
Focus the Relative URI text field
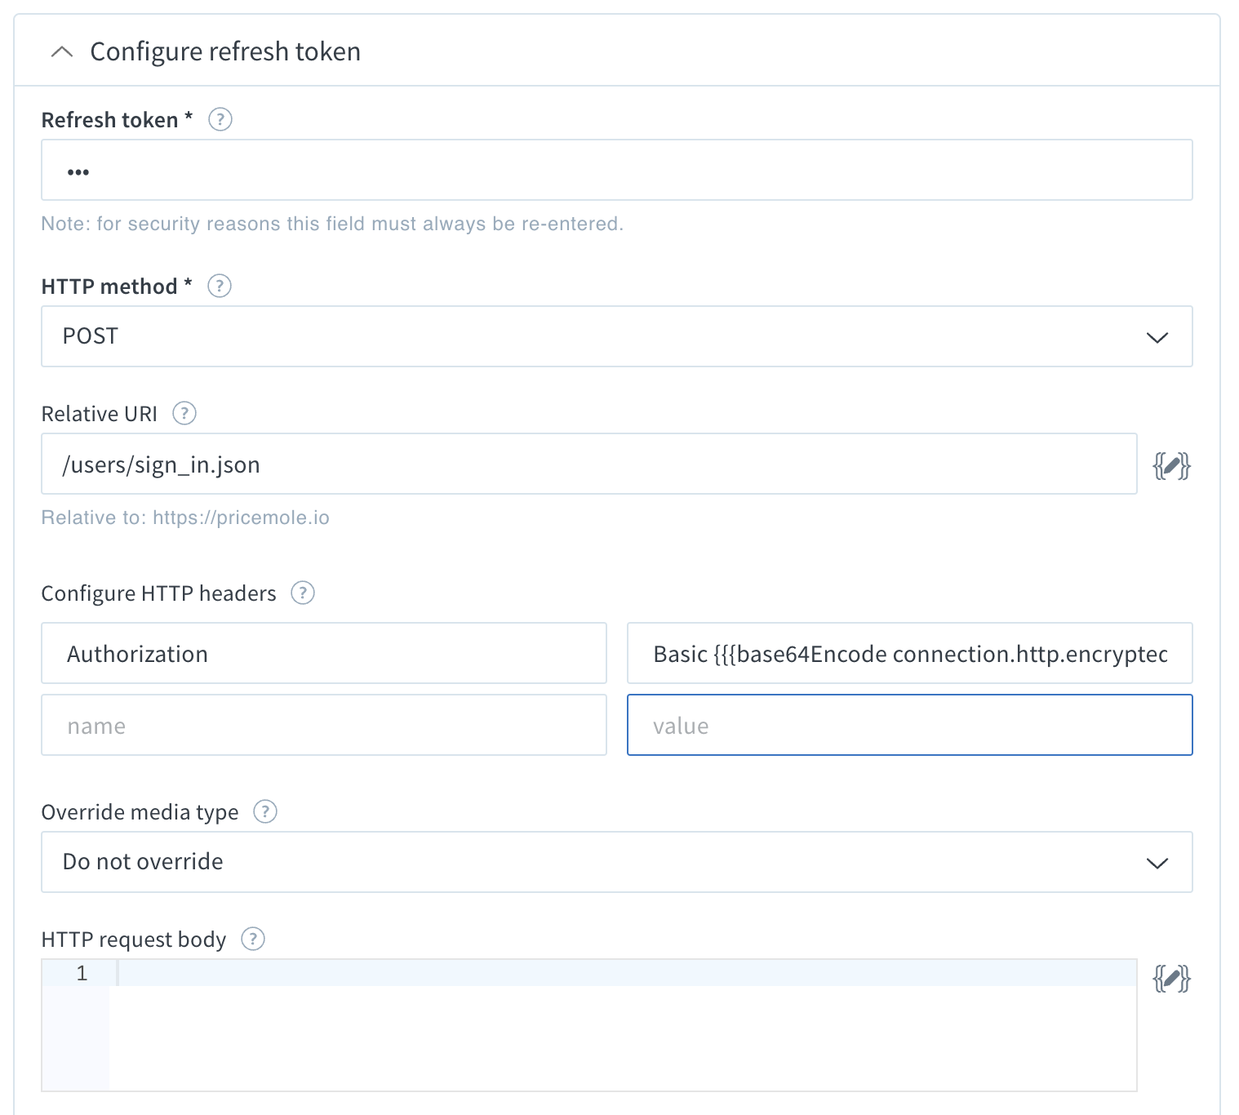click(x=588, y=464)
